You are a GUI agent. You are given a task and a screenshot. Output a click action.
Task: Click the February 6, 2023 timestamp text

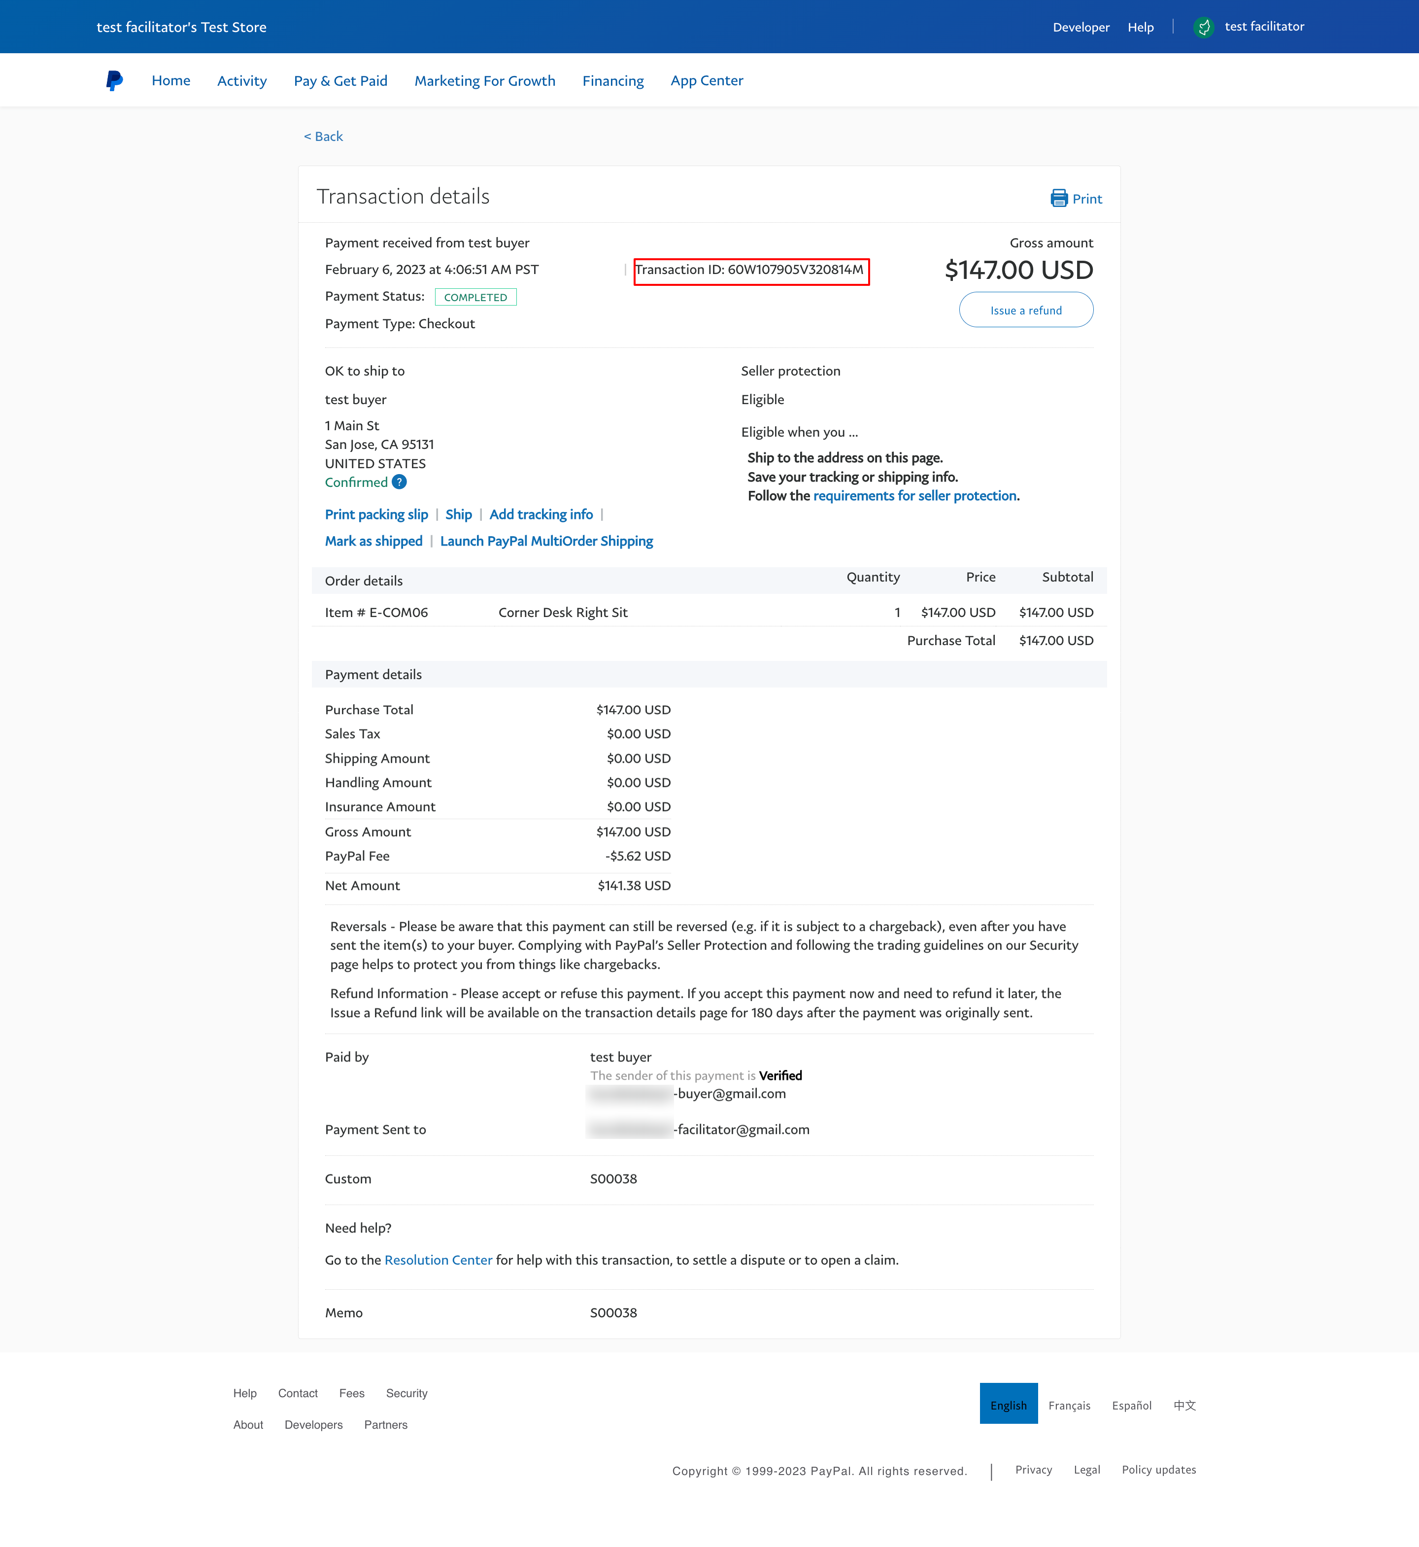(x=432, y=270)
